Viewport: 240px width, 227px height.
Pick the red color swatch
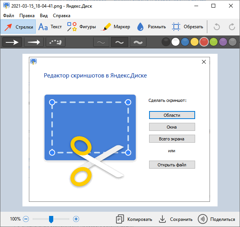[204, 42]
